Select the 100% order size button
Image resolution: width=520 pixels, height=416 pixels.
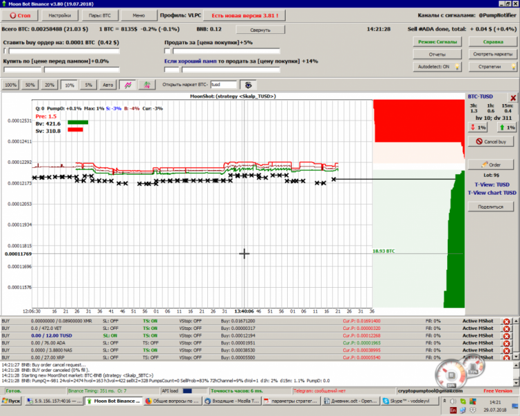(10, 85)
